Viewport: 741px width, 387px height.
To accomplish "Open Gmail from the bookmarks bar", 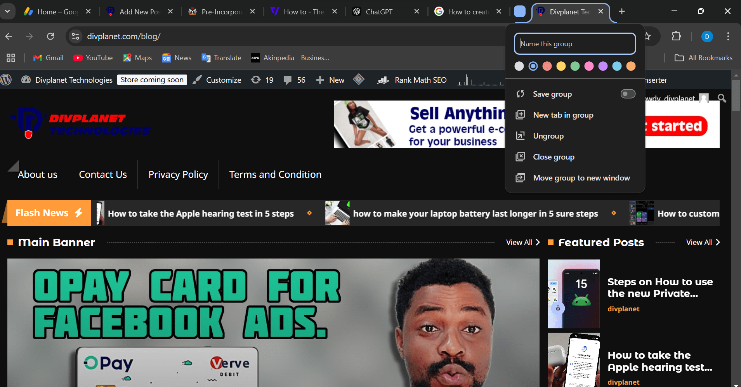I will click(x=47, y=57).
